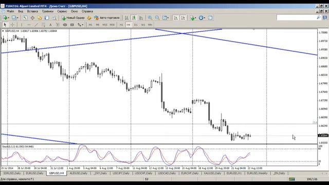Zoom out on the chart
This screenshot has width=329, height=185.
click(x=157, y=18)
